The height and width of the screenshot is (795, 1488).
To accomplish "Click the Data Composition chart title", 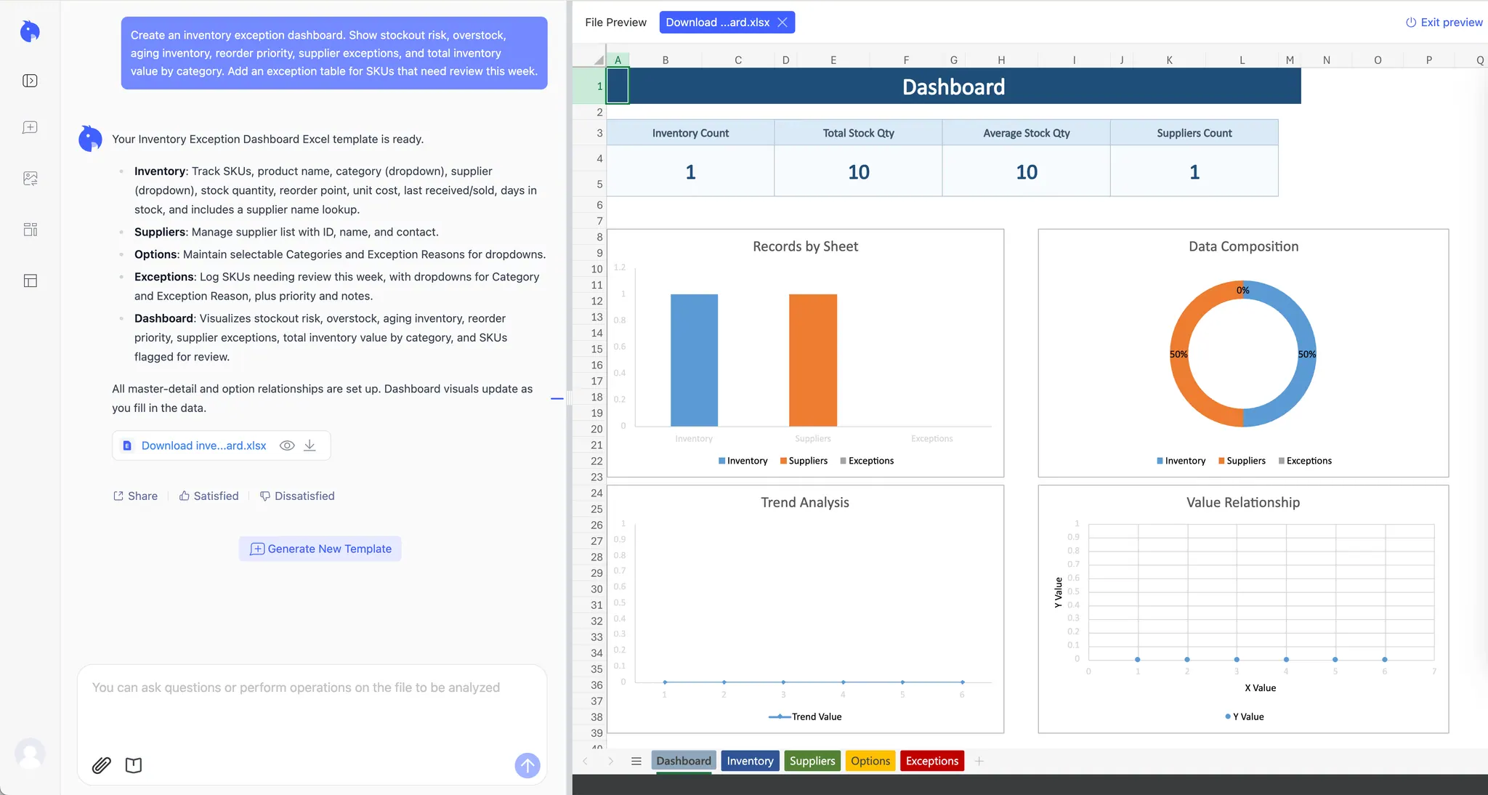I will [1243, 246].
